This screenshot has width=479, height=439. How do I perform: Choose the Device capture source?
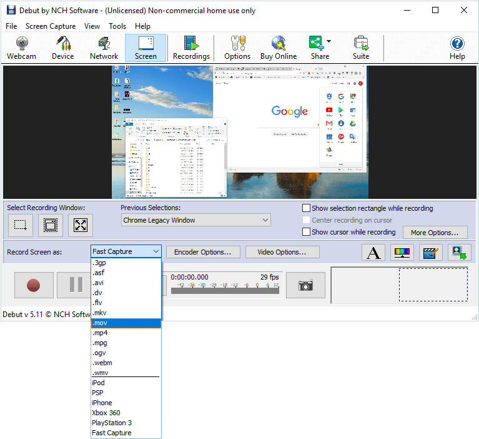click(x=63, y=48)
